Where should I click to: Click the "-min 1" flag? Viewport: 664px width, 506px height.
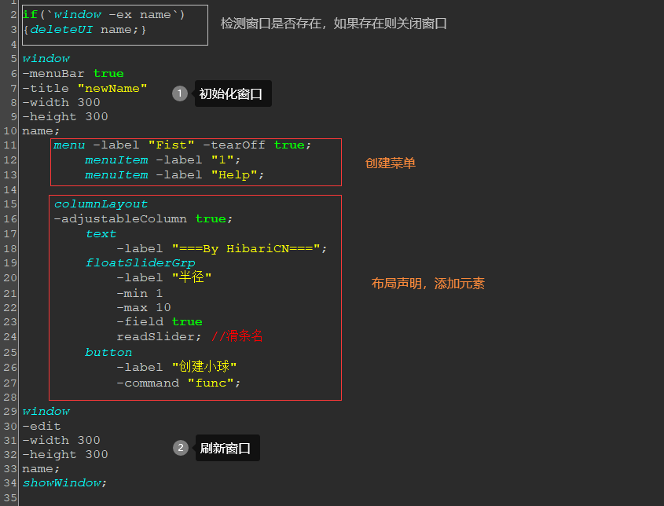click(x=140, y=293)
